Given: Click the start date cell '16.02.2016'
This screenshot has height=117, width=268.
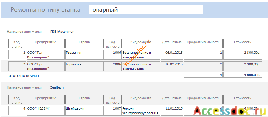Looking at the screenshot, I should 172,66.
